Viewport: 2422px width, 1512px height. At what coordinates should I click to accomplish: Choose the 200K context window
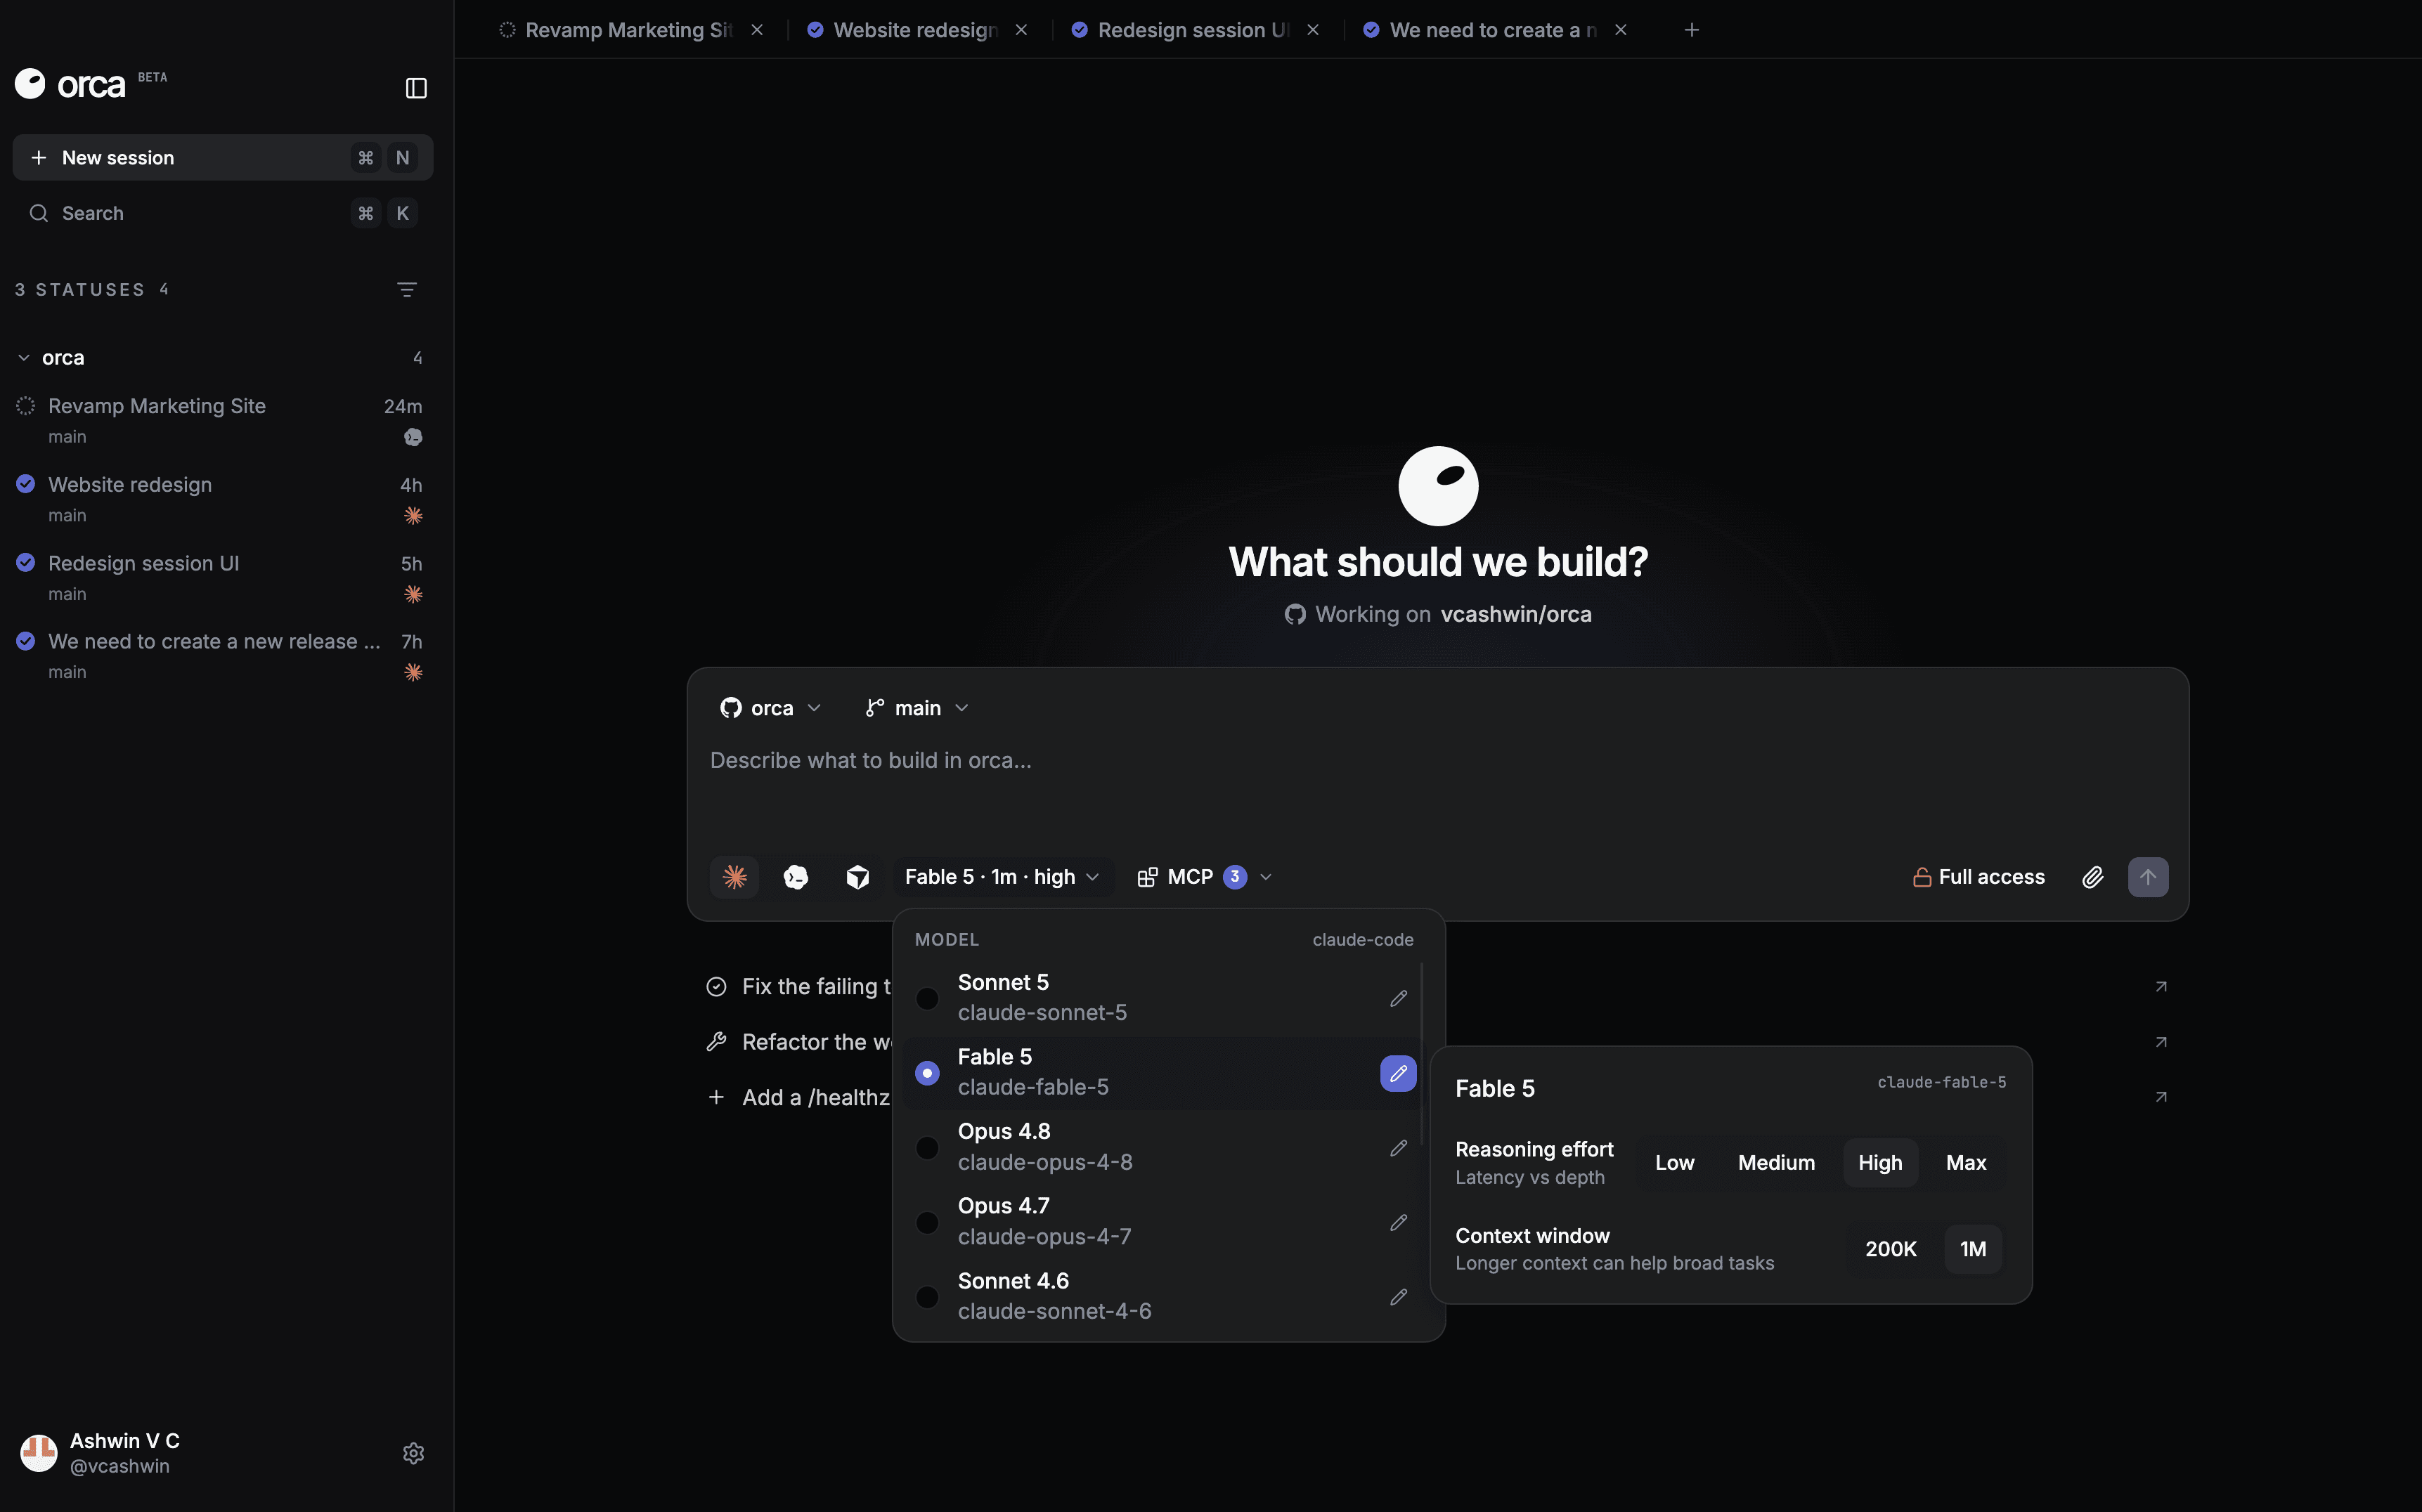click(x=1891, y=1249)
